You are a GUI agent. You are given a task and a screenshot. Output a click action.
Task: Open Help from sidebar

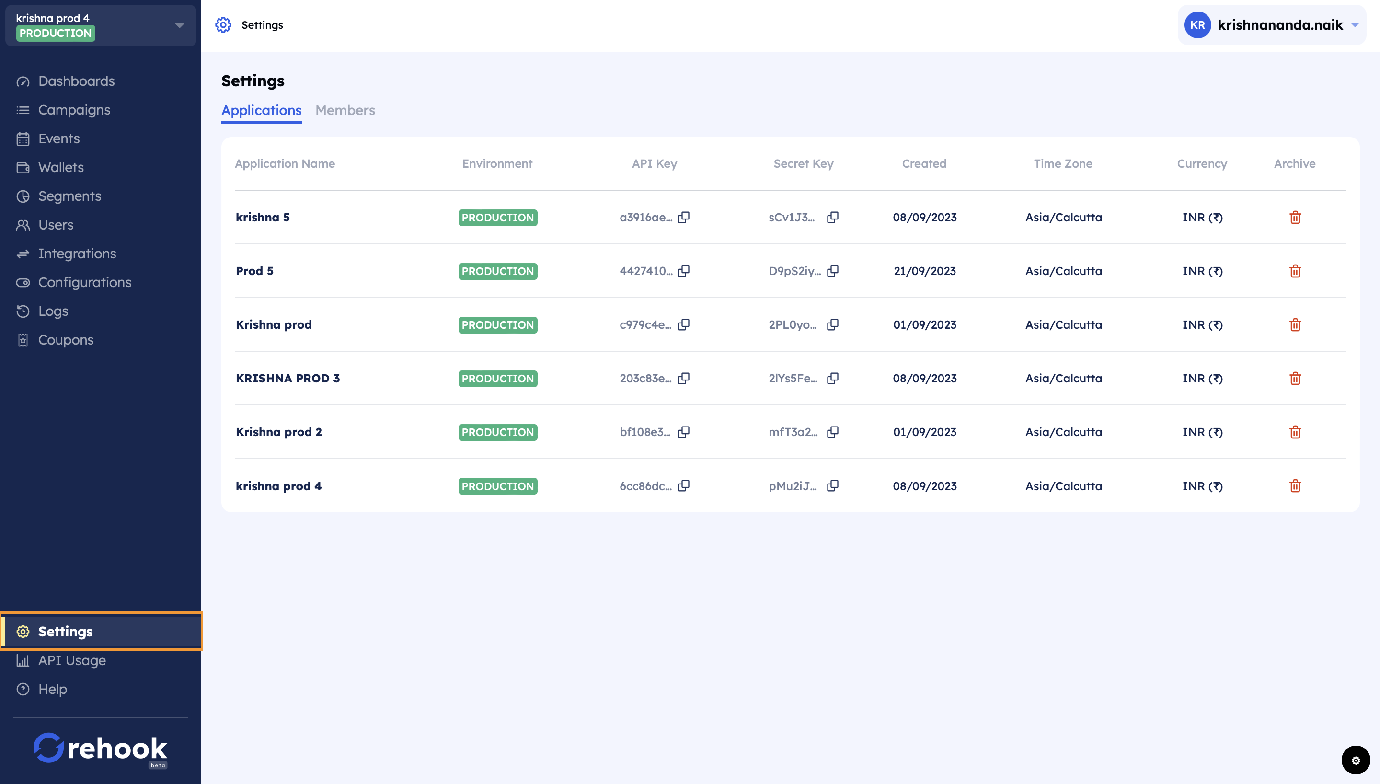pos(53,689)
